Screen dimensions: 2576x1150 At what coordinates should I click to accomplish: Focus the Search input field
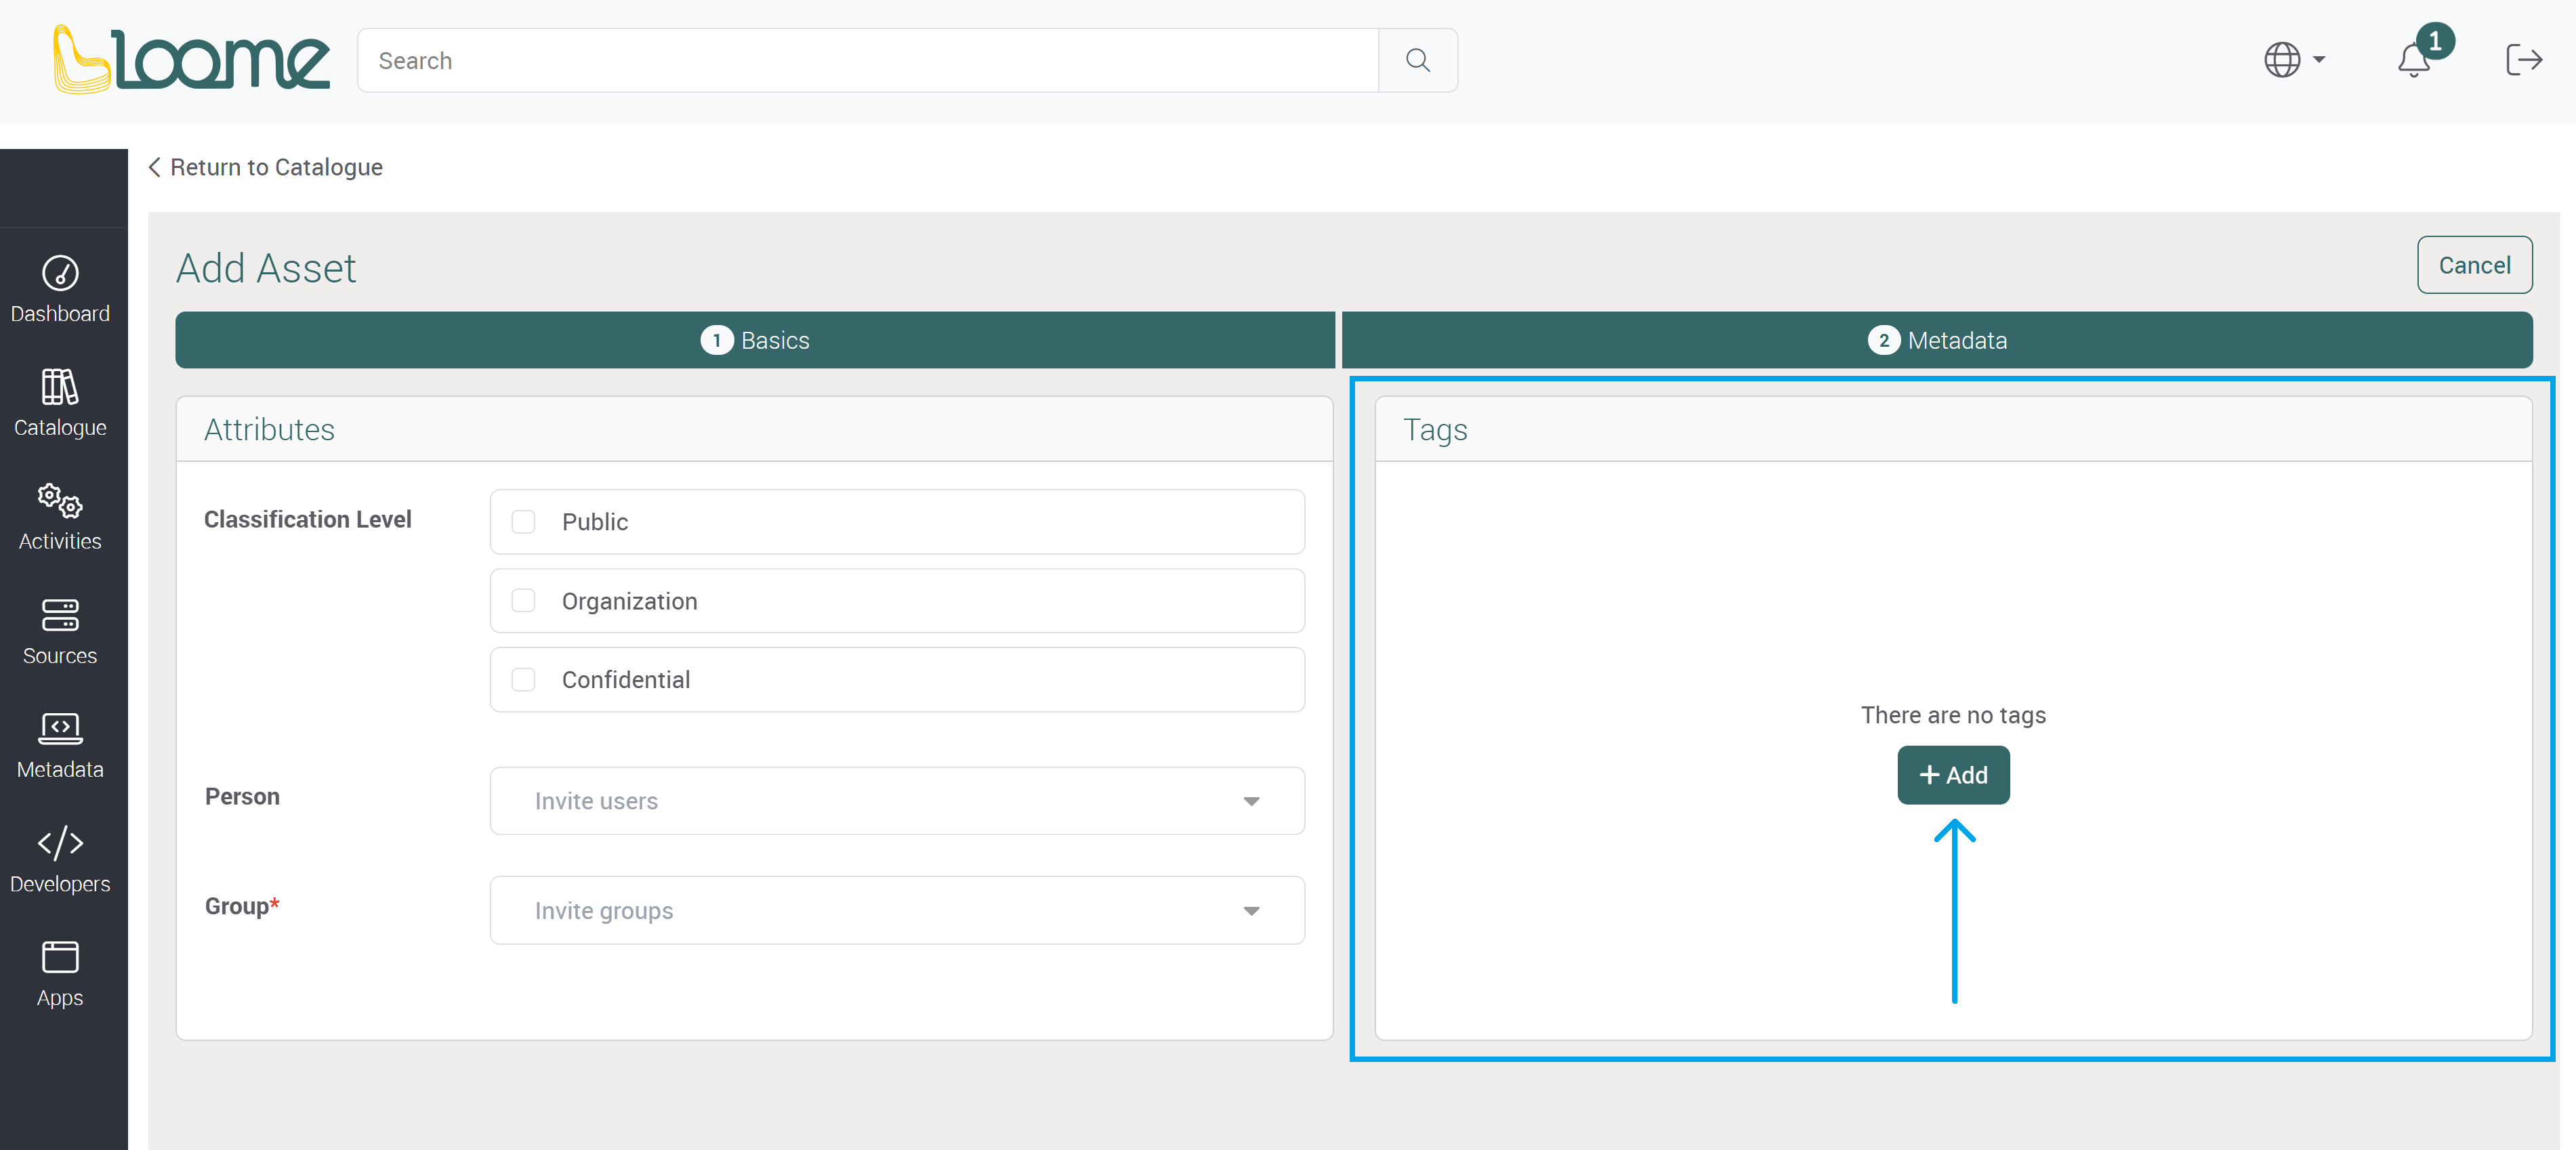[867, 60]
